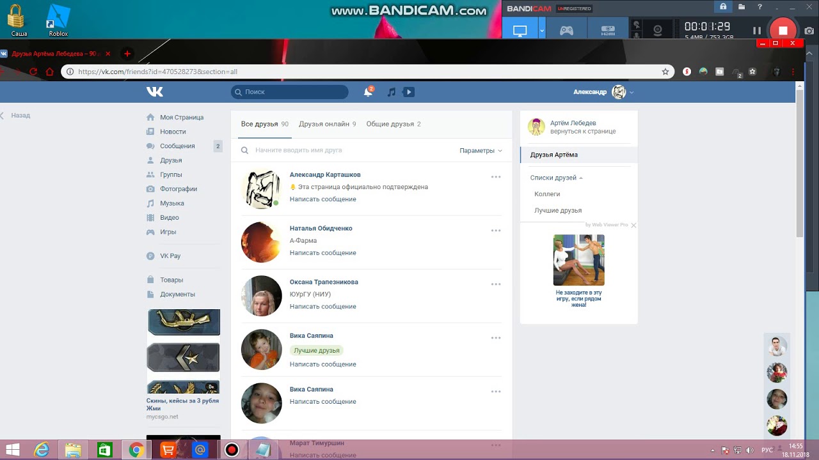Select Bandicam game recording mode
Image resolution: width=819 pixels, height=460 pixels.
coord(567,30)
